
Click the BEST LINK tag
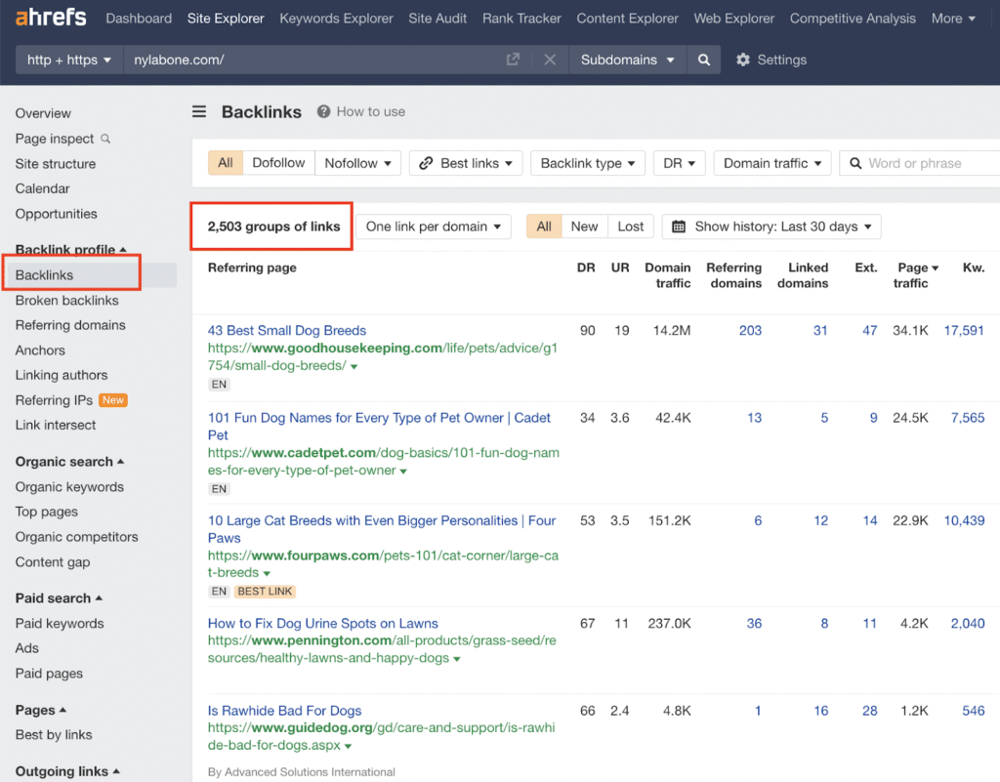tap(265, 592)
